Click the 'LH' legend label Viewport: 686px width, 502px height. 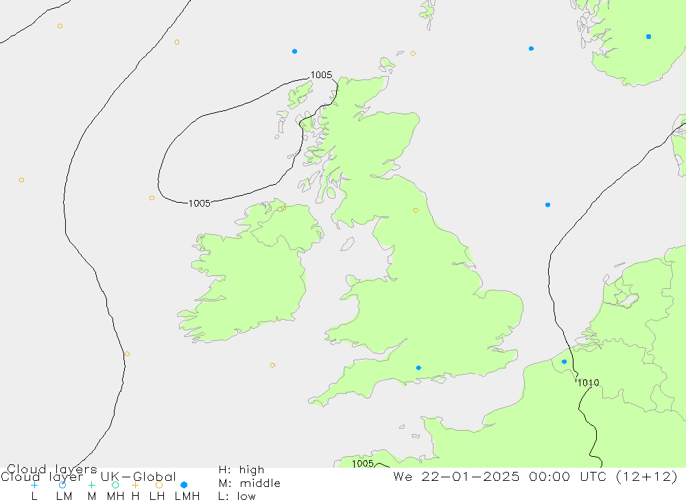click(156, 497)
